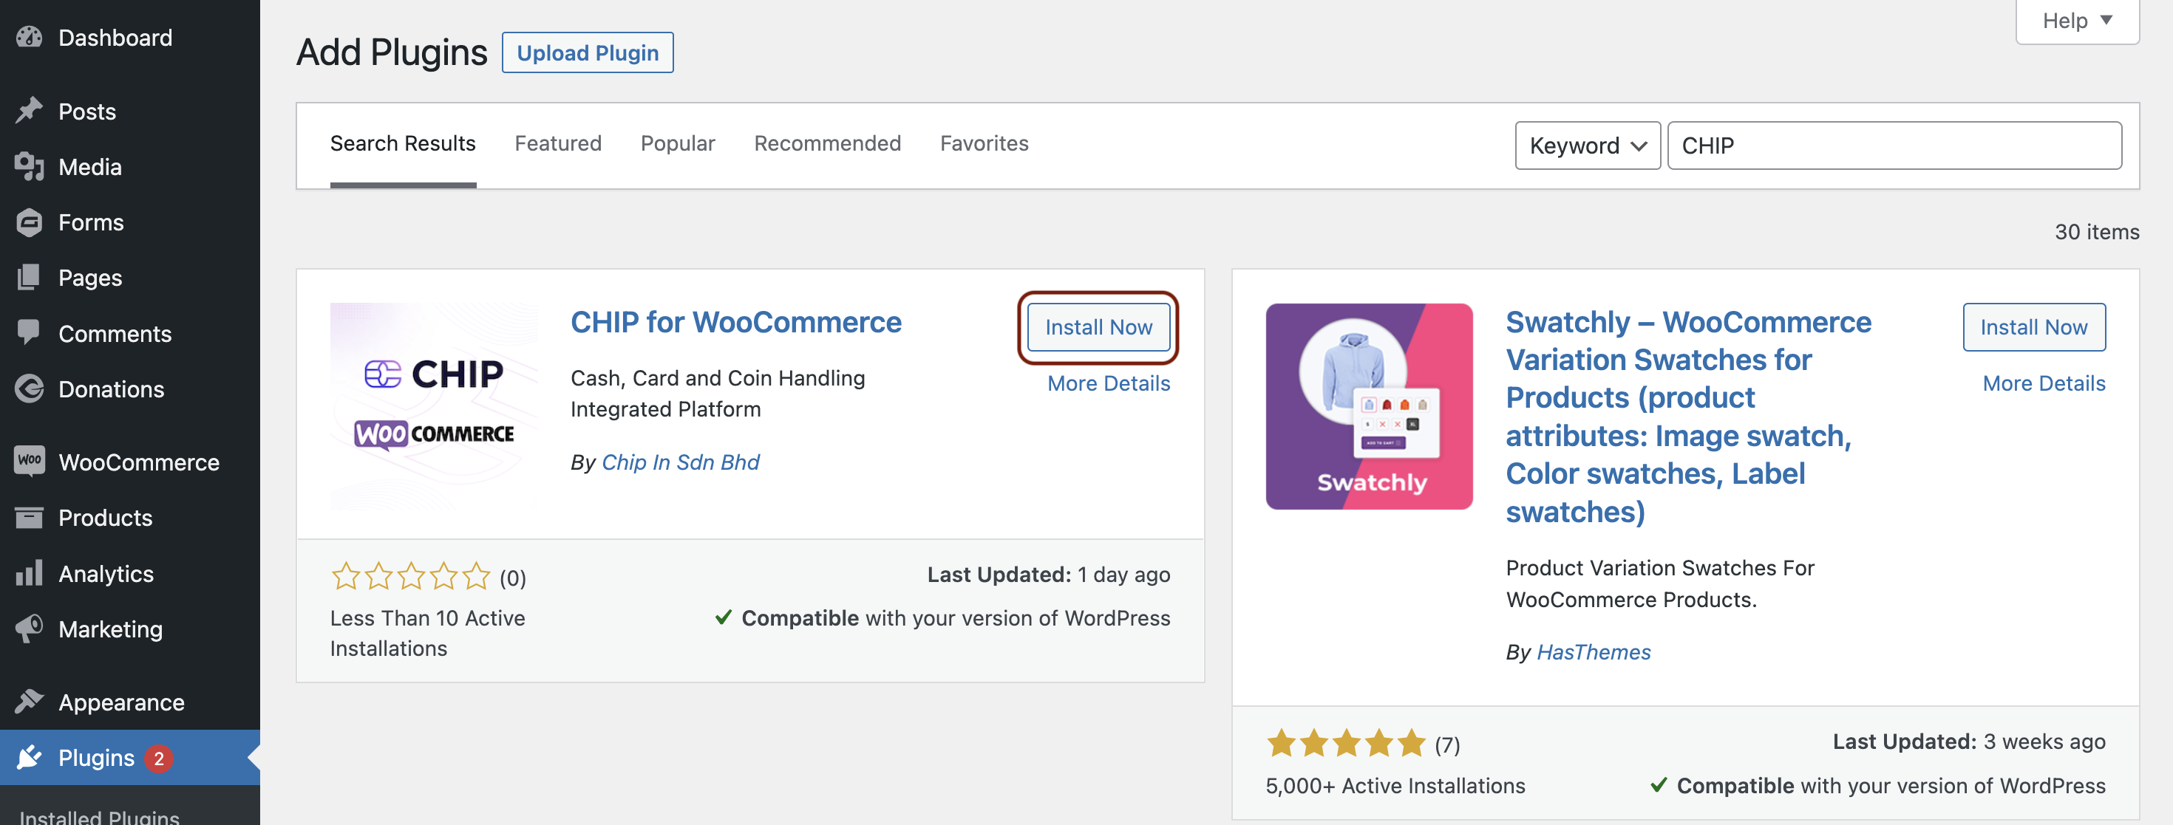The width and height of the screenshot is (2173, 825).
Task: Open author link HasThemes
Action: point(1594,651)
